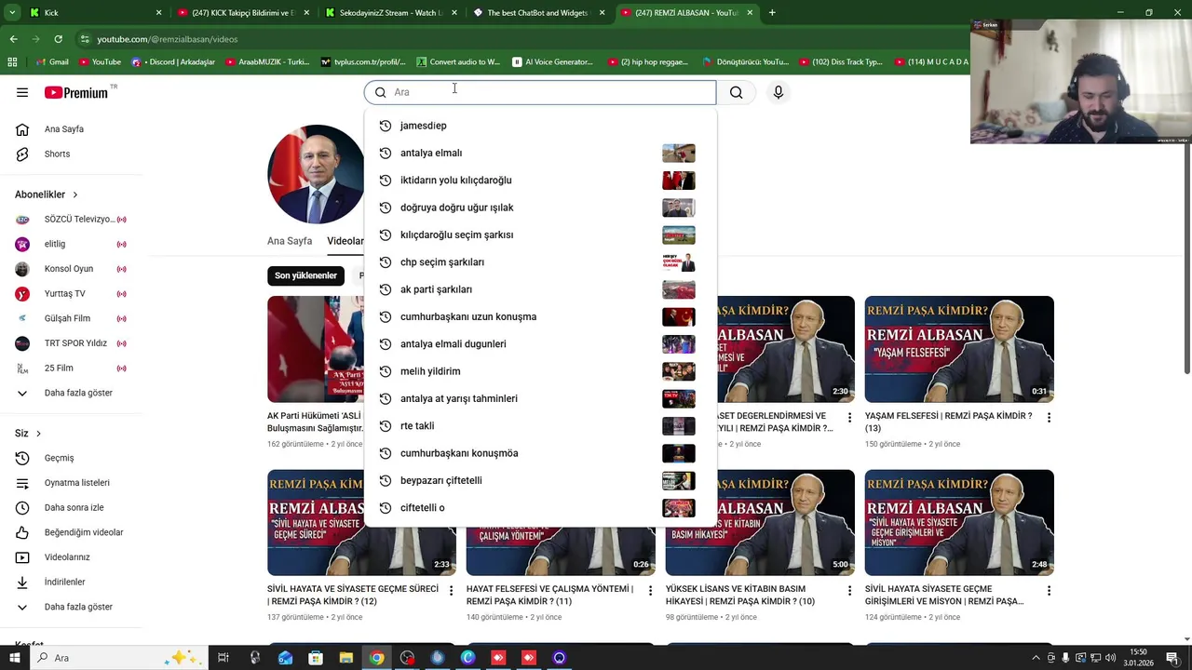
Task: Switch to channel Ana Sayfa tab
Action: click(x=290, y=241)
